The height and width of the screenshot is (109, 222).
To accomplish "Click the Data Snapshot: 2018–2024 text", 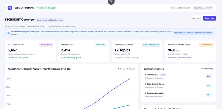I will tap(180, 8).
